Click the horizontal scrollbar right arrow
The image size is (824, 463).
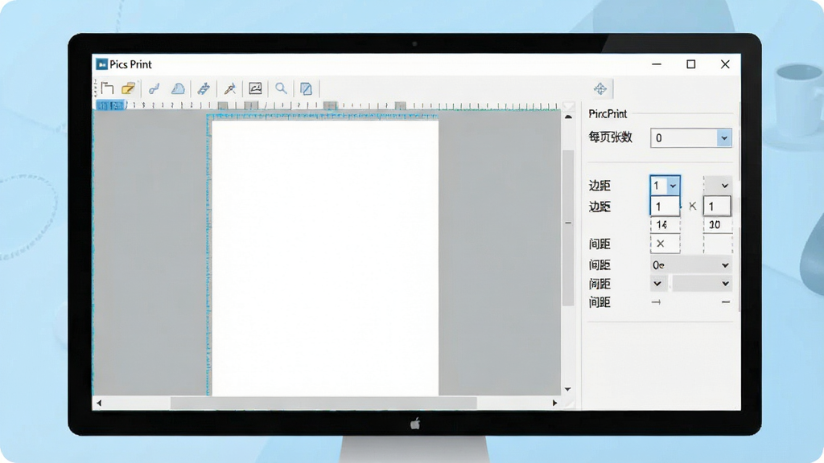point(554,404)
